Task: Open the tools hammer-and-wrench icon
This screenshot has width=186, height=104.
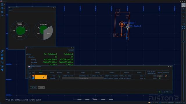Action: tap(2, 12)
